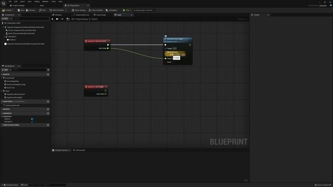The image size is (333, 187).
Task: Focus the Components search field
Action: tap(30, 19)
